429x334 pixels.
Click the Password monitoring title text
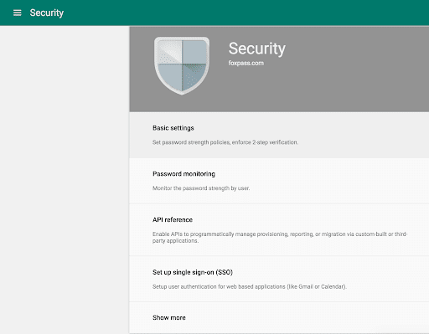pos(183,174)
